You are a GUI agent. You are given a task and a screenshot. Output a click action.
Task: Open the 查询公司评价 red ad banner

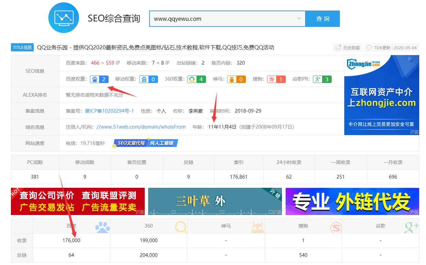click(78, 201)
